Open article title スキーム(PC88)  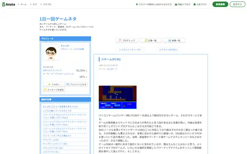point(111,59)
